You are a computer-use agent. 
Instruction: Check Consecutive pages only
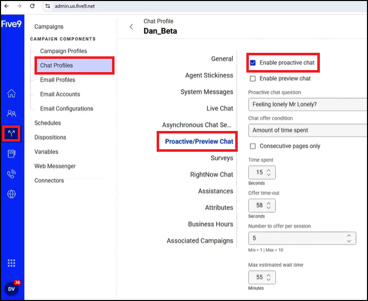[253, 146]
